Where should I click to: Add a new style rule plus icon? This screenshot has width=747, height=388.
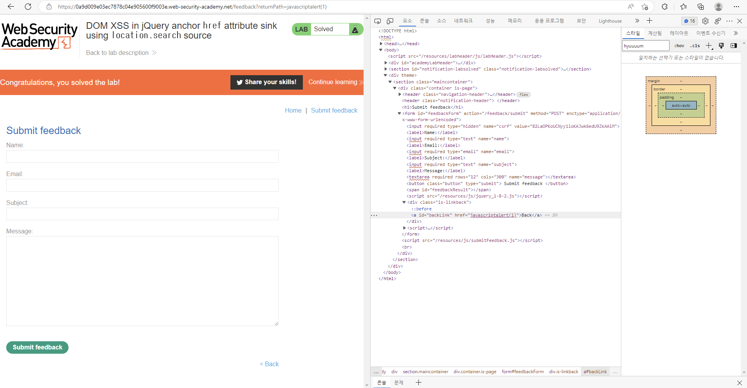pyautogui.click(x=709, y=46)
